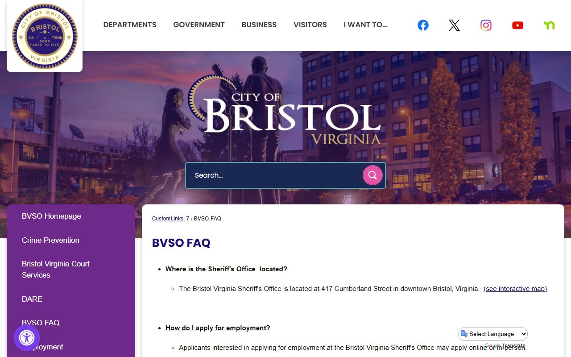
Task: Open the accessibility options widget
Action: (x=27, y=338)
